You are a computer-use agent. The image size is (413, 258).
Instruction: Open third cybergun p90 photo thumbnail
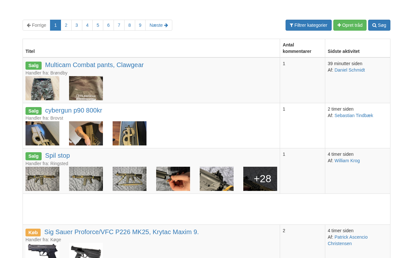(x=129, y=133)
